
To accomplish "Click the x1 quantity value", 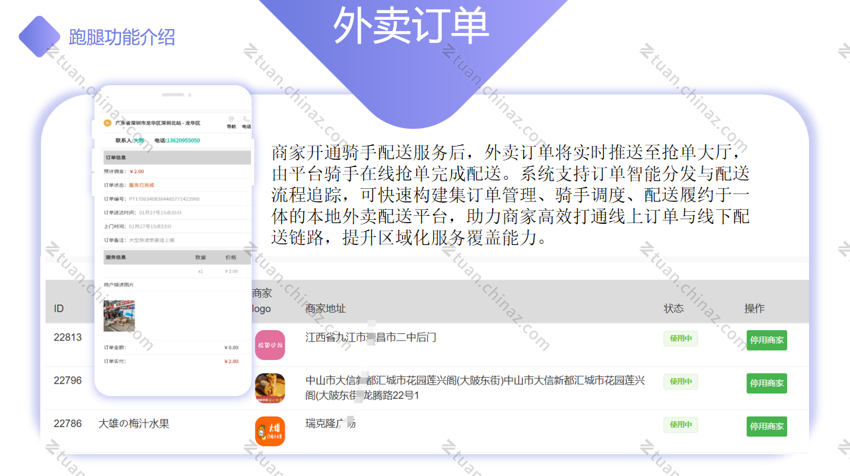I will [200, 271].
